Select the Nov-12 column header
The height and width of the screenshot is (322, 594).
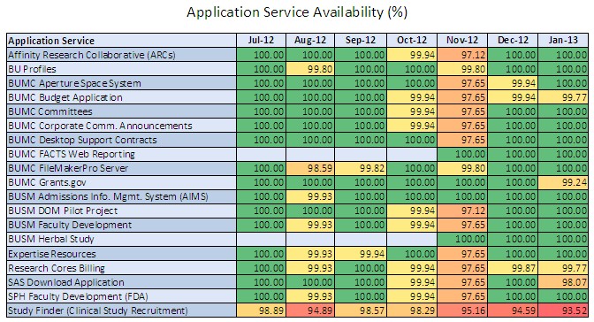pos(462,41)
